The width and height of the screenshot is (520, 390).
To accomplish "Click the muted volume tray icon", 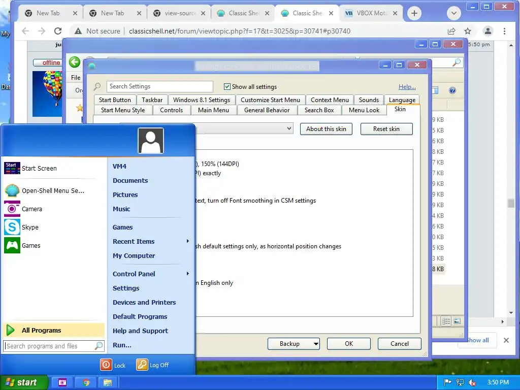I will 472,382.
